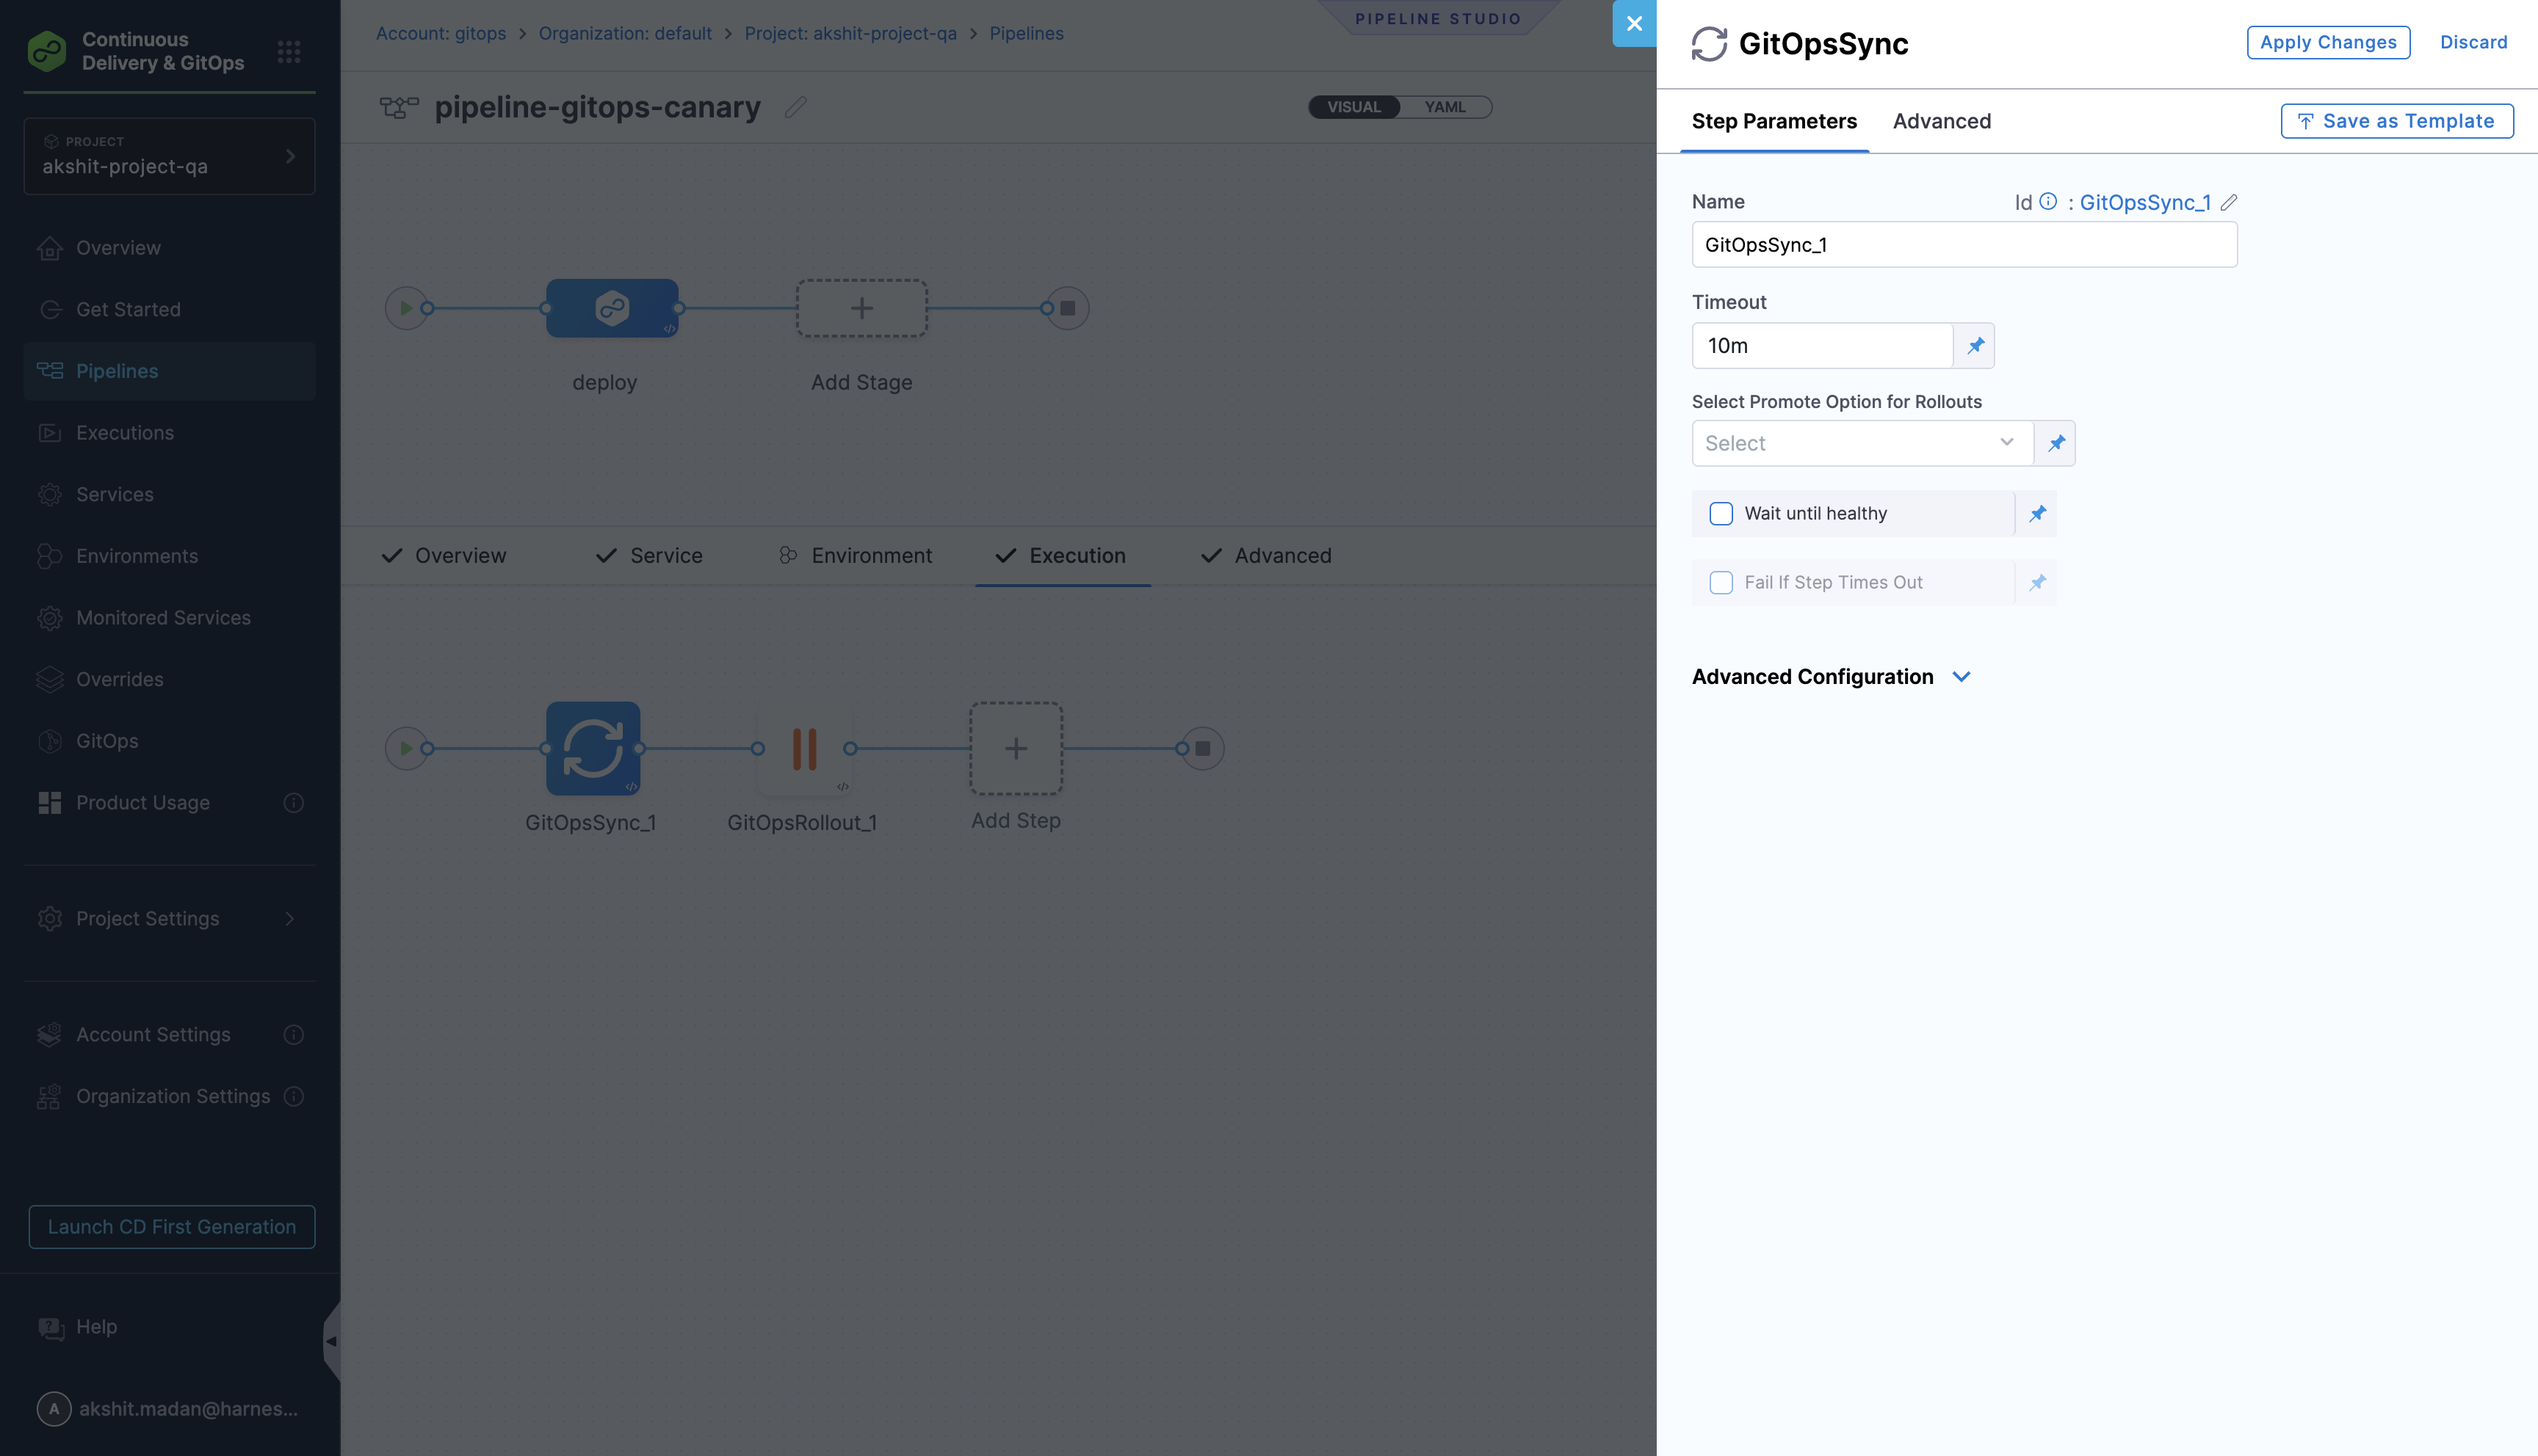Toggle Fail If Step Times Out
This screenshot has width=2538, height=1456.
coord(1721,582)
